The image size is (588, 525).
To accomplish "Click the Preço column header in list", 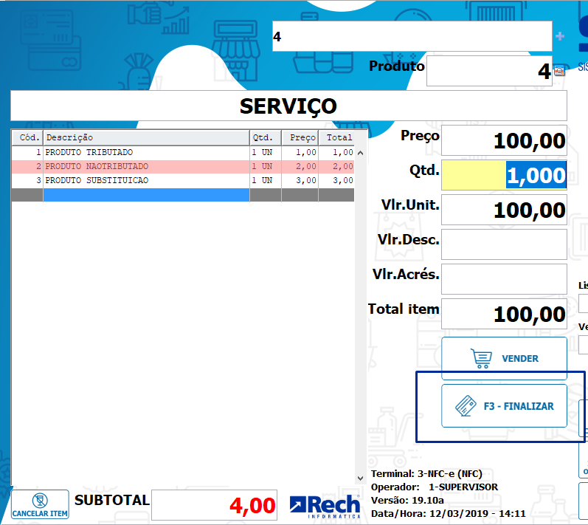I will point(300,138).
